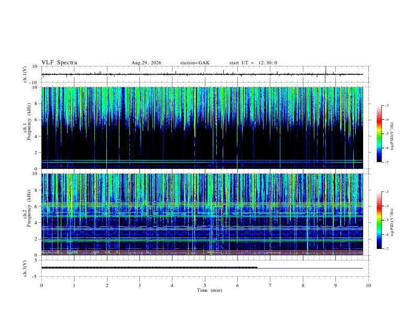This screenshot has width=415, height=320.
Task: Click the ch.1(V) waveform trace
Action: coord(202,74)
